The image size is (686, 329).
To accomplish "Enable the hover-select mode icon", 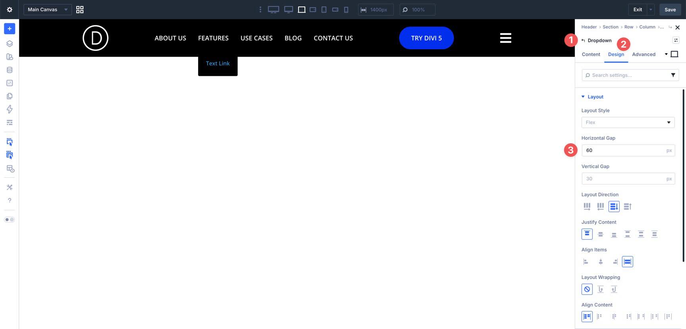I will (x=10, y=142).
